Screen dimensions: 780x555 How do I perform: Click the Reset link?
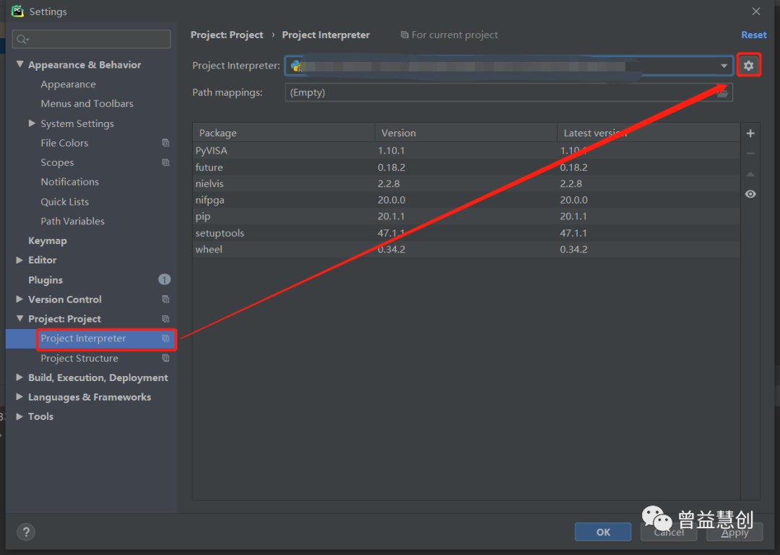[x=753, y=35]
